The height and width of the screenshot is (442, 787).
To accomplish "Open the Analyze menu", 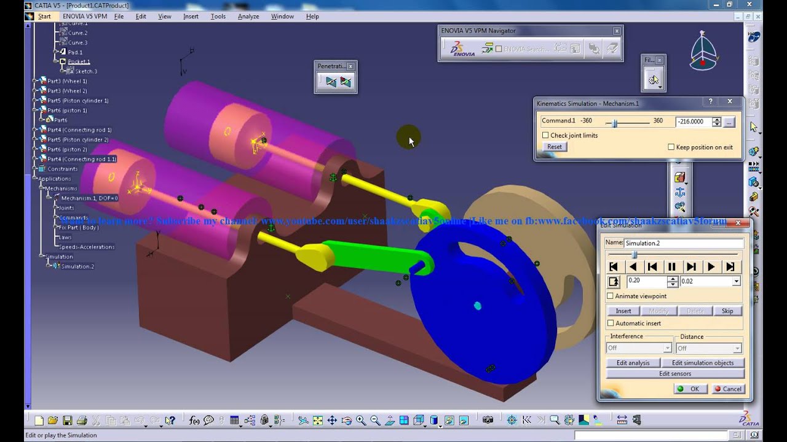I will click(248, 17).
